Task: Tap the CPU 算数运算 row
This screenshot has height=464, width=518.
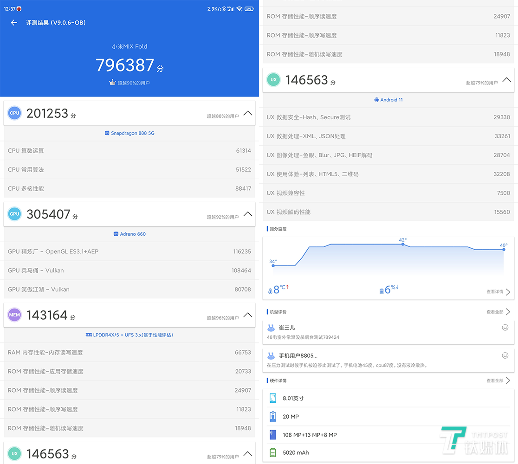Action: pos(129,151)
